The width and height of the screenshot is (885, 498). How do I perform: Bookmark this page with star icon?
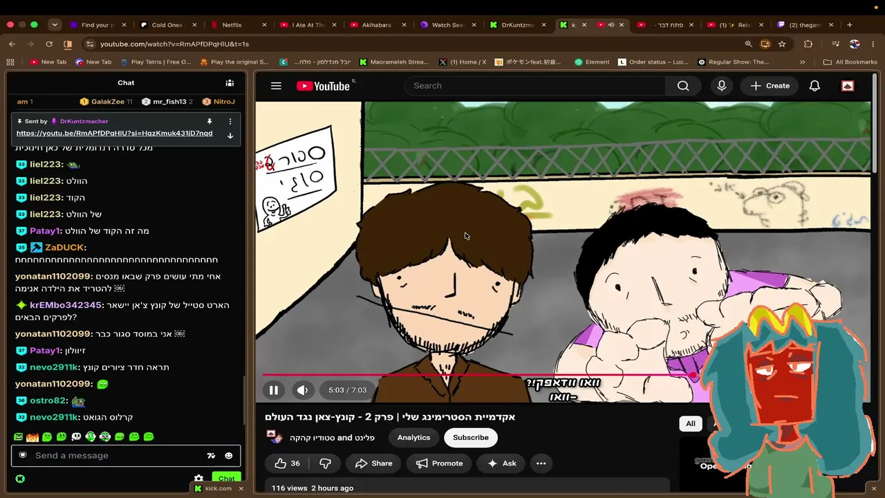tap(782, 44)
